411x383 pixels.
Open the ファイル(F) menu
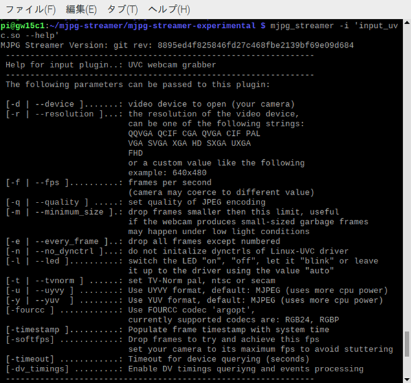coord(30,9)
